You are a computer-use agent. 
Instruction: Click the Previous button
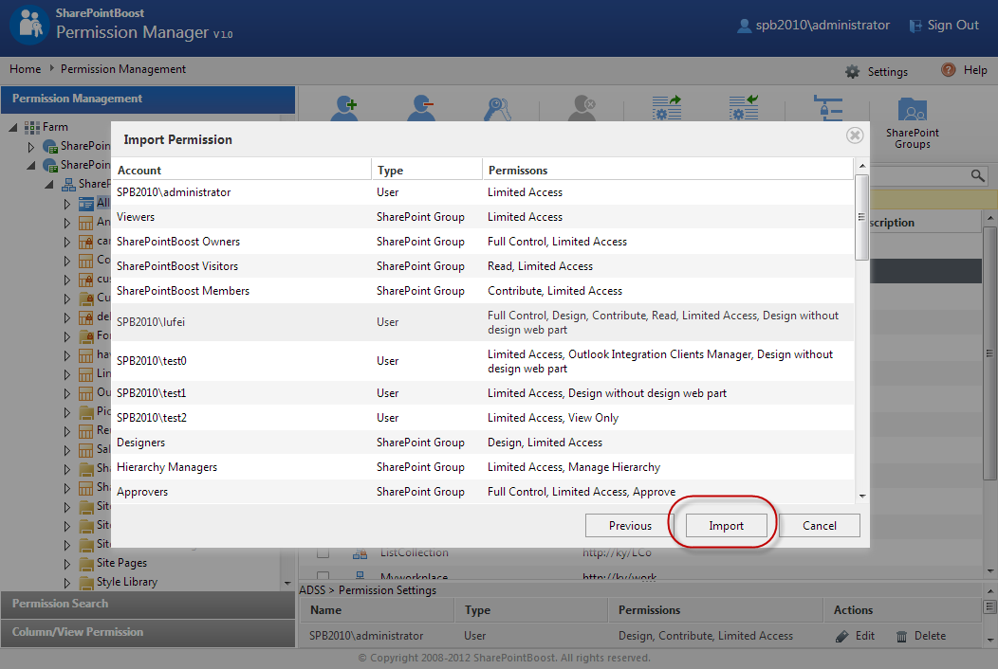[x=630, y=526]
